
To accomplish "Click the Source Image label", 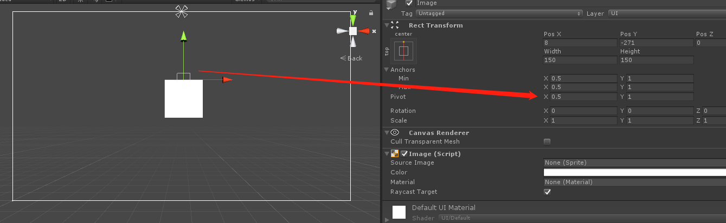I will [412, 163].
